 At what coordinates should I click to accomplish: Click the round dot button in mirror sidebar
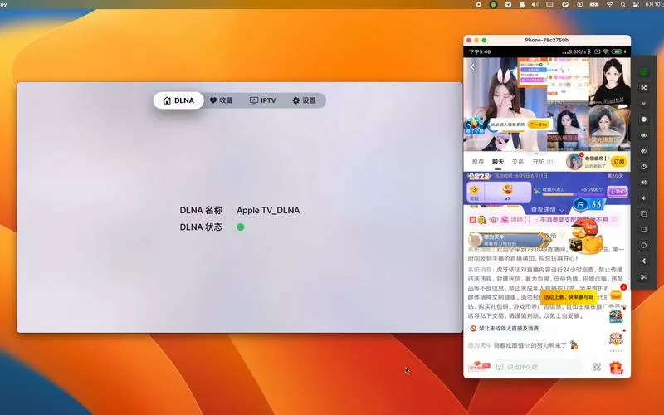[x=644, y=120]
